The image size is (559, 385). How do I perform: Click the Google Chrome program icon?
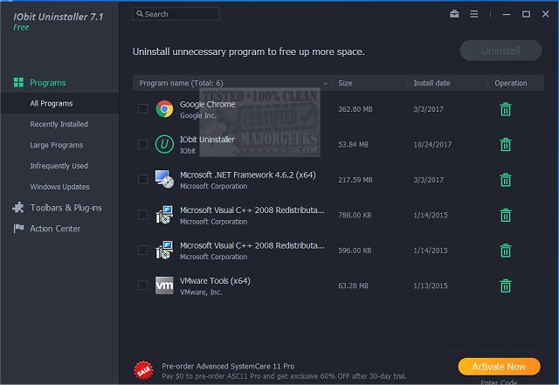[x=164, y=109]
